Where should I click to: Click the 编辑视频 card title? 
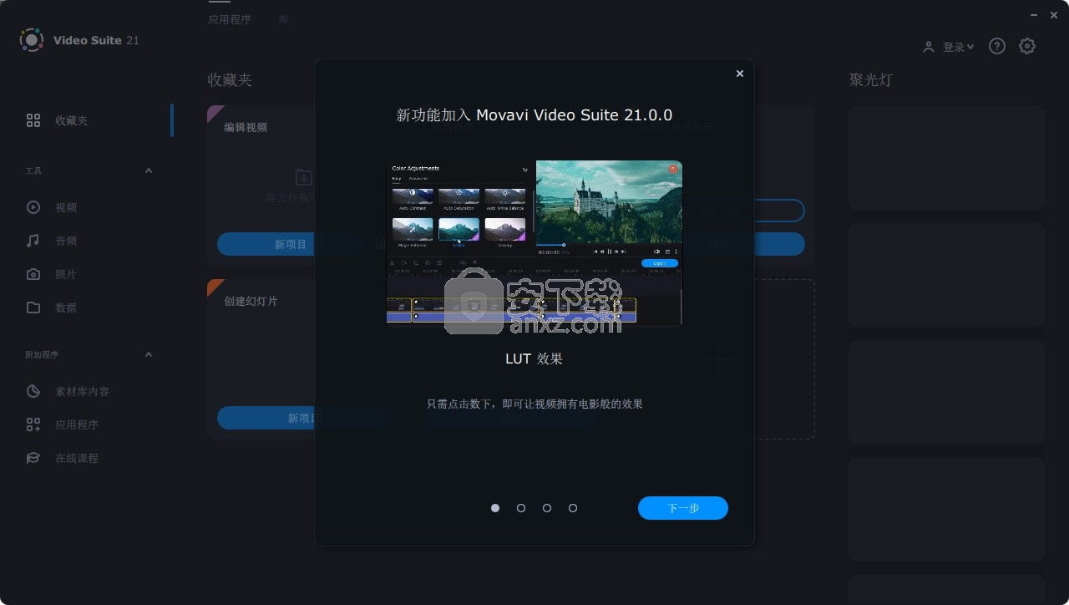coord(246,127)
